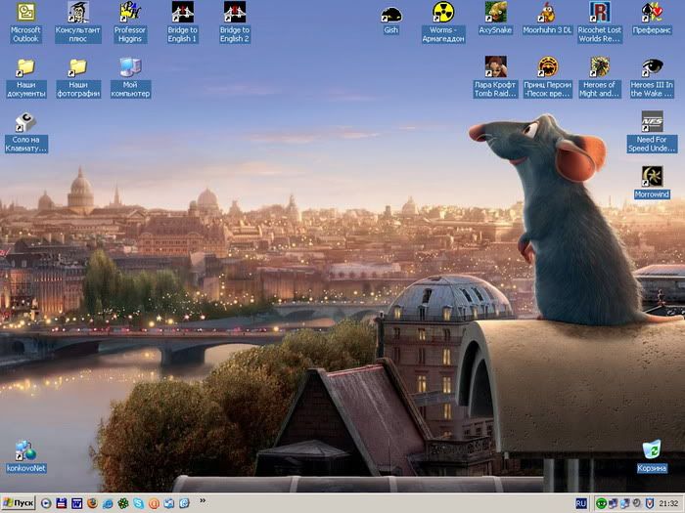Select the Ricochet Lost Worlds icon
685x513 pixels.
pos(600,22)
